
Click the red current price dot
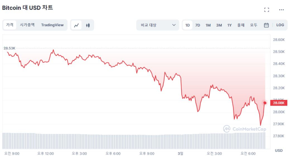click(265, 103)
